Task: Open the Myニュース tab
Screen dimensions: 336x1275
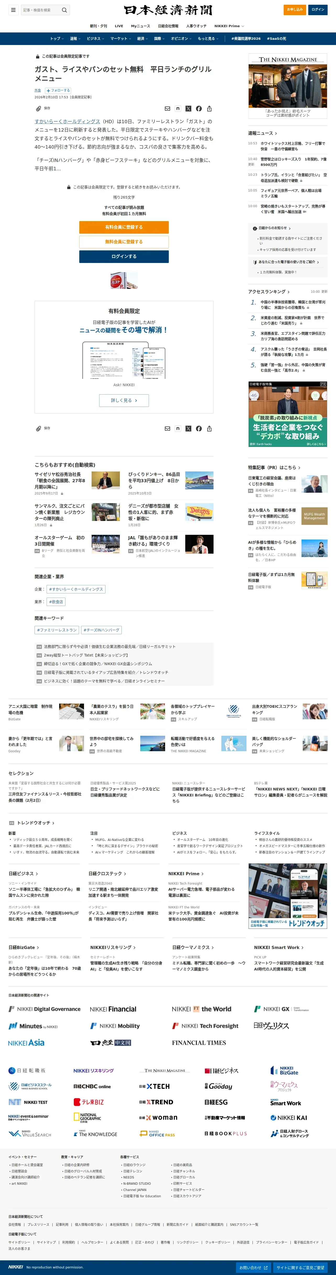Action: pos(141,26)
